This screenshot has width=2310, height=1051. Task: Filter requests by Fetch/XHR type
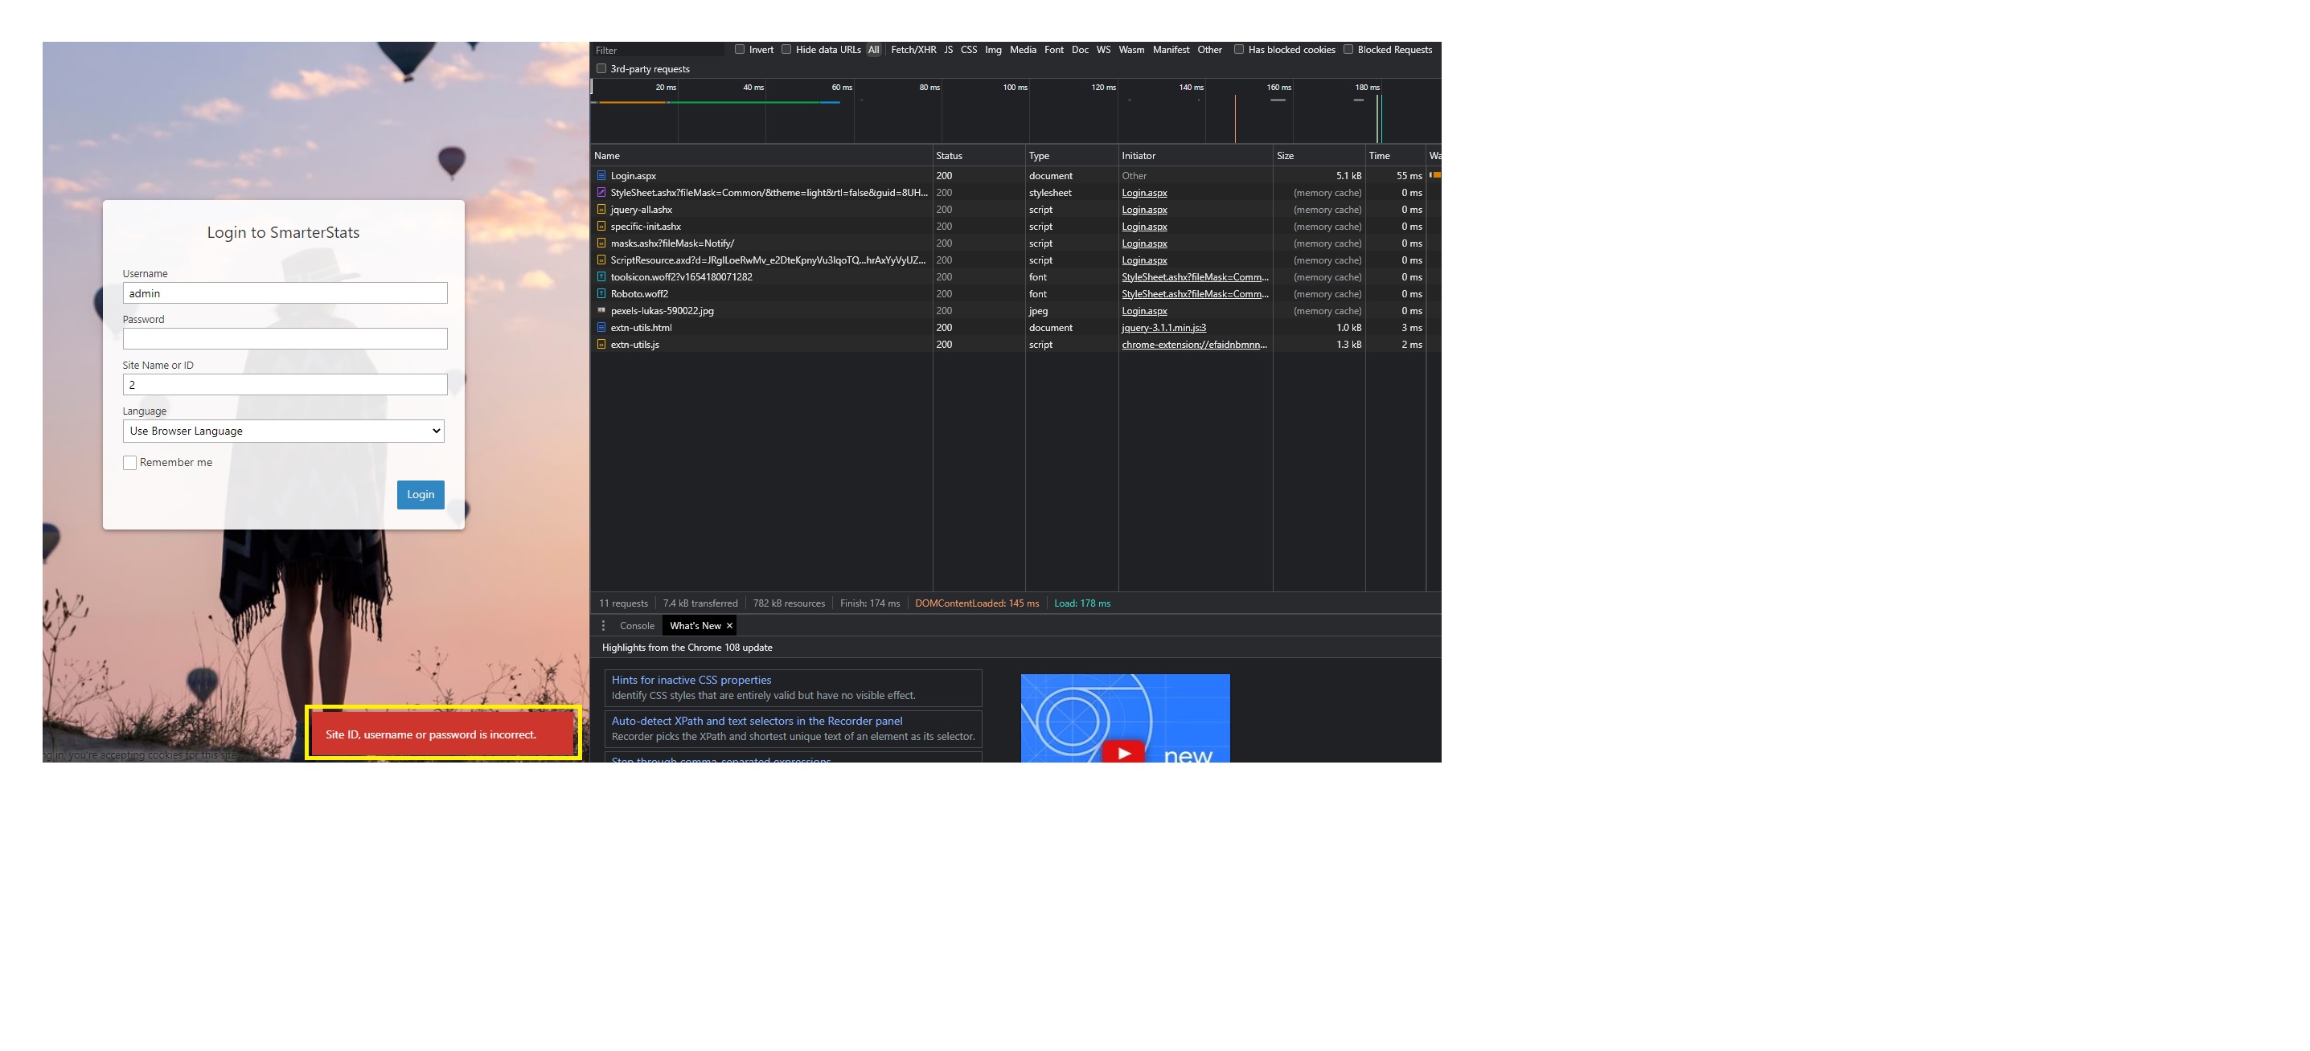coord(913,50)
